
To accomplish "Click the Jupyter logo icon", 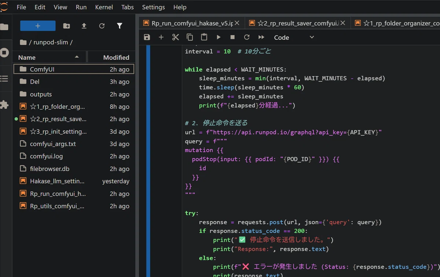I will click(4, 7).
